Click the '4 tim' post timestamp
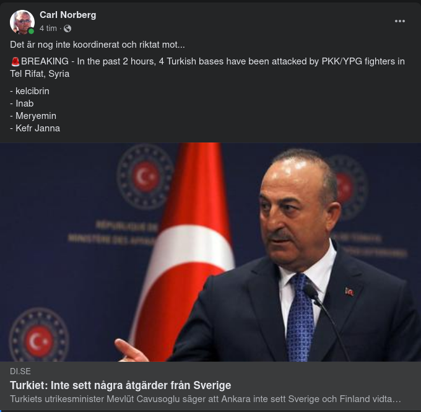 [x=48, y=28]
